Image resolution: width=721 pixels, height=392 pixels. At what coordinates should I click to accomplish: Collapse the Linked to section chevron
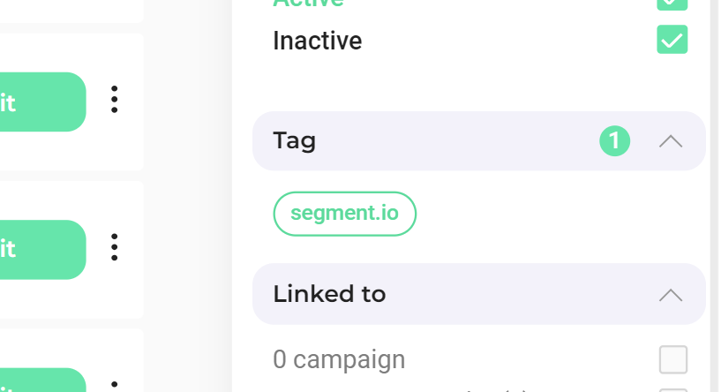(x=671, y=294)
